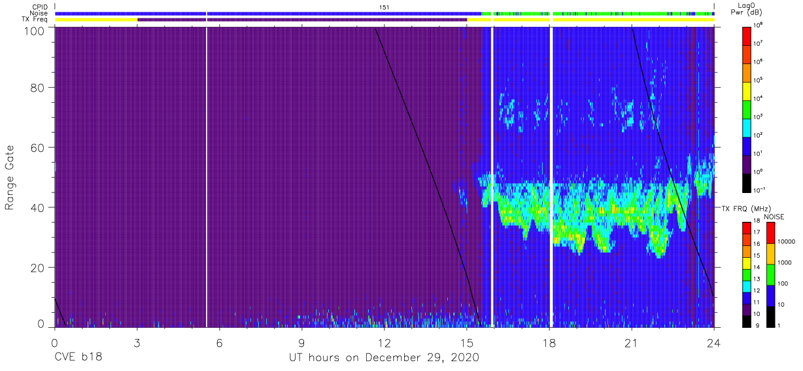Click the 80 tick on Range Gate axis
This screenshot has height=371, width=803.
coord(39,88)
